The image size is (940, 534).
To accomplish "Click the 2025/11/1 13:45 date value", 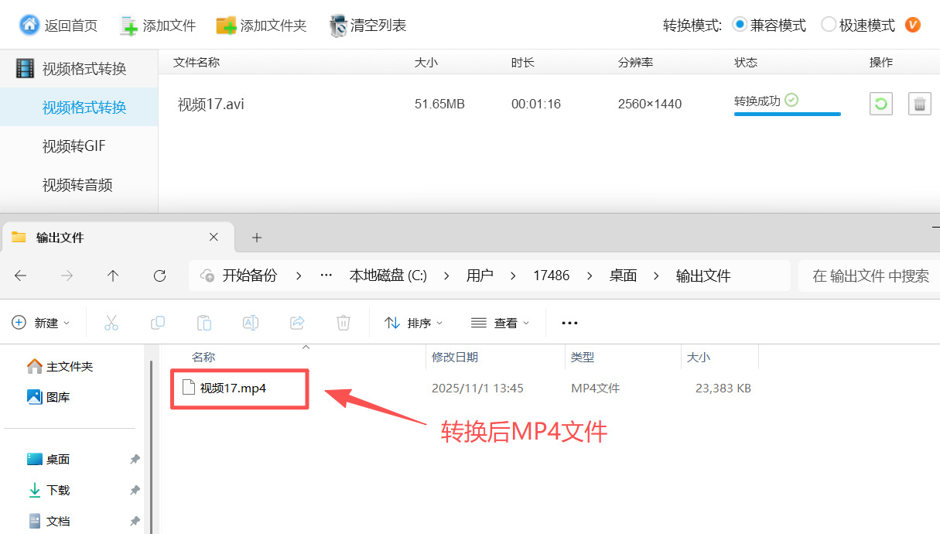I will 477,388.
